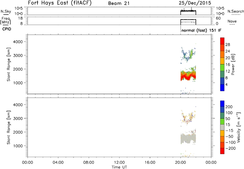Image resolution: width=244 pixels, height=169 pixels.
Task: Click the 'Time UT' axis label
Action: tap(119, 167)
